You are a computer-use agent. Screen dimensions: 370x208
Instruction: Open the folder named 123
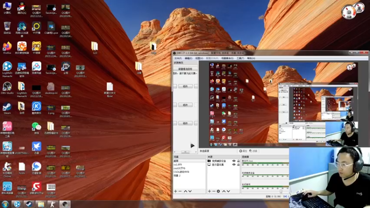coord(95,48)
